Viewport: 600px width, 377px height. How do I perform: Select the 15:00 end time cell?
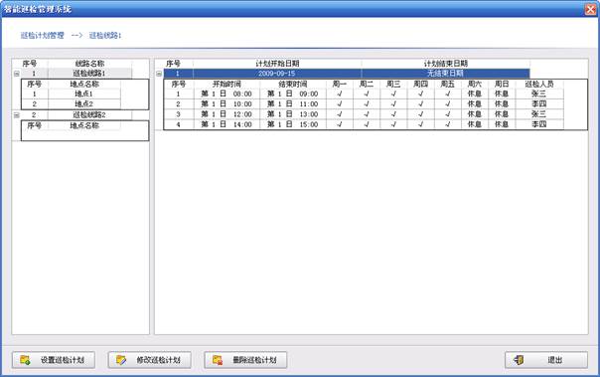coord(293,124)
